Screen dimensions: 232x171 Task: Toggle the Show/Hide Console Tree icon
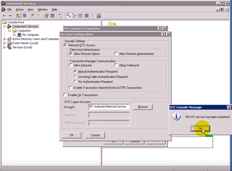(24, 16)
